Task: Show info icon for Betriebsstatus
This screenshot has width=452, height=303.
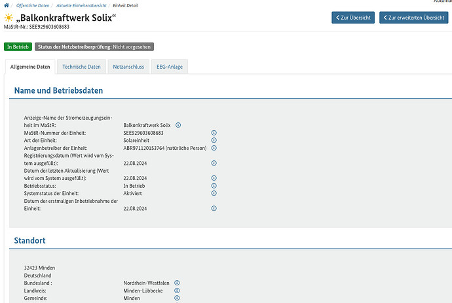Action: (214, 186)
